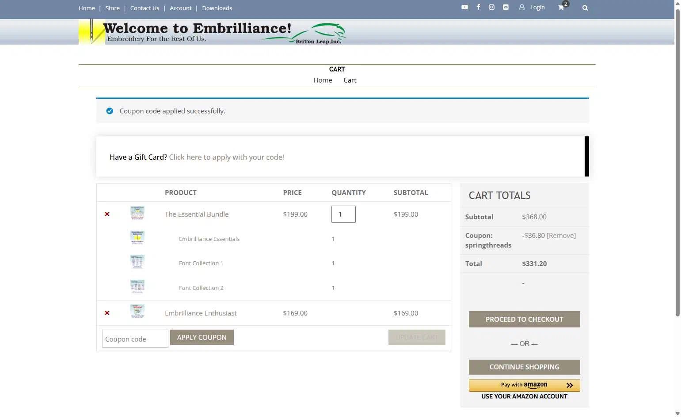This screenshot has width=681, height=417.
Task: Open Contact Us menu item
Action: [145, 8]
